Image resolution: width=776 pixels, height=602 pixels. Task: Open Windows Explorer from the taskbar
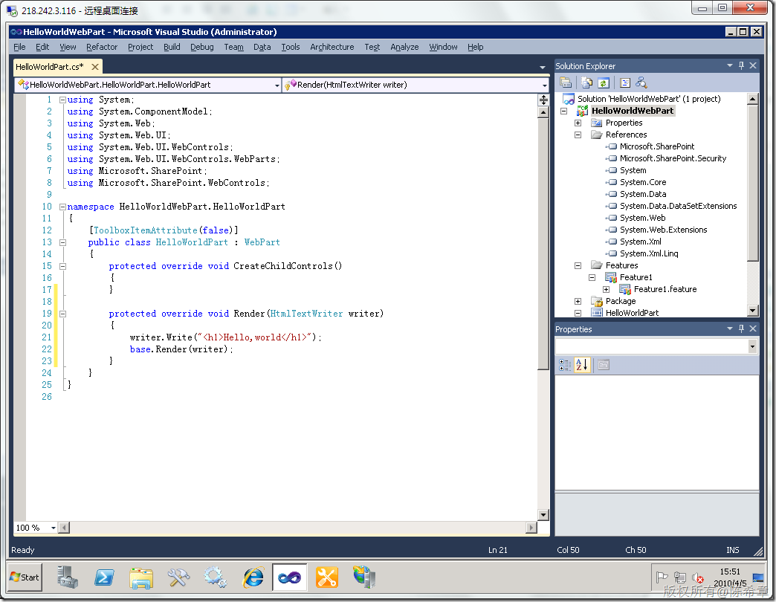click(141, 577)
